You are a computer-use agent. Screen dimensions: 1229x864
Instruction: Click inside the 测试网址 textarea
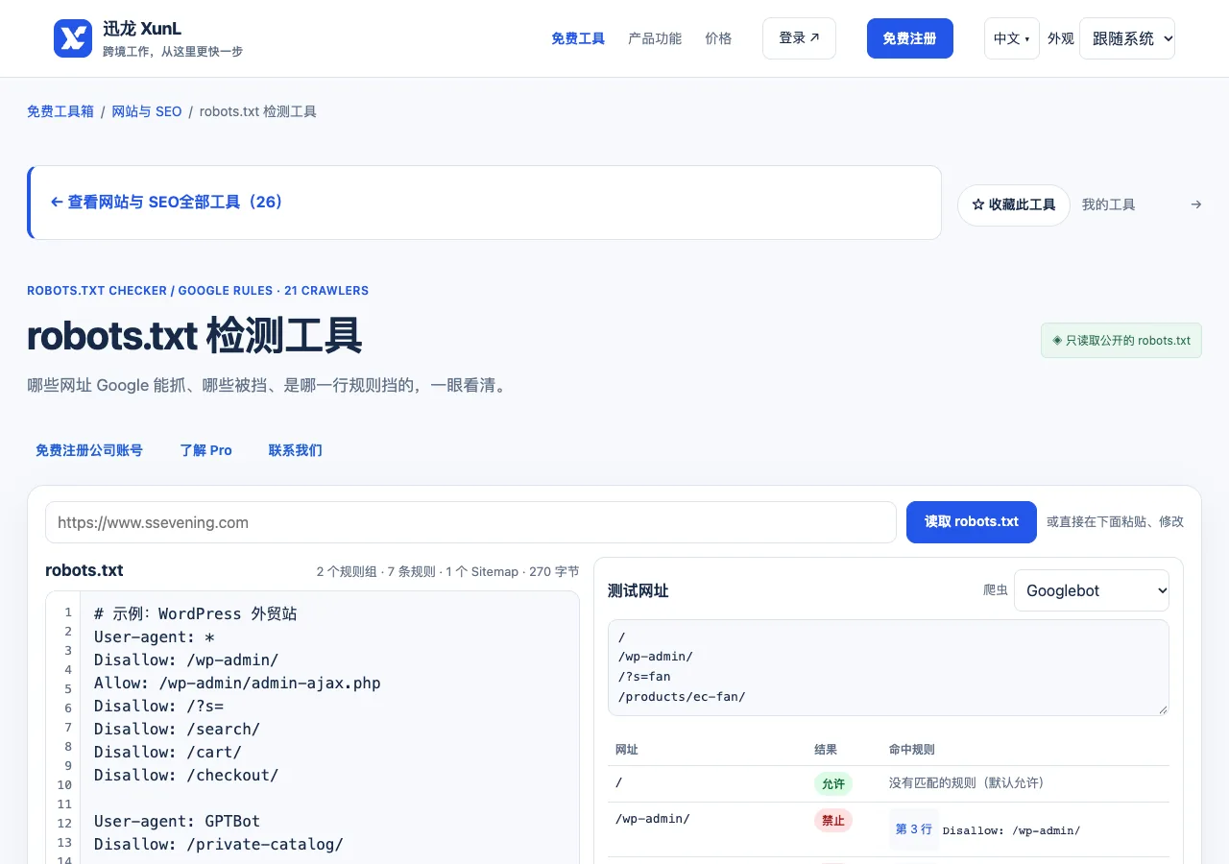pos(888,667)
